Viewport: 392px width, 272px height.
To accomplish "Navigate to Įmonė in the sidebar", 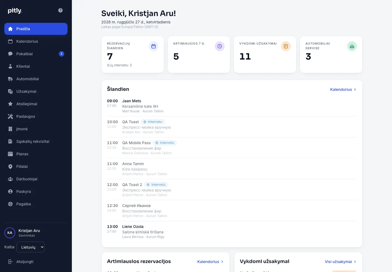I will pyautogui.click(x=36, y=129).
